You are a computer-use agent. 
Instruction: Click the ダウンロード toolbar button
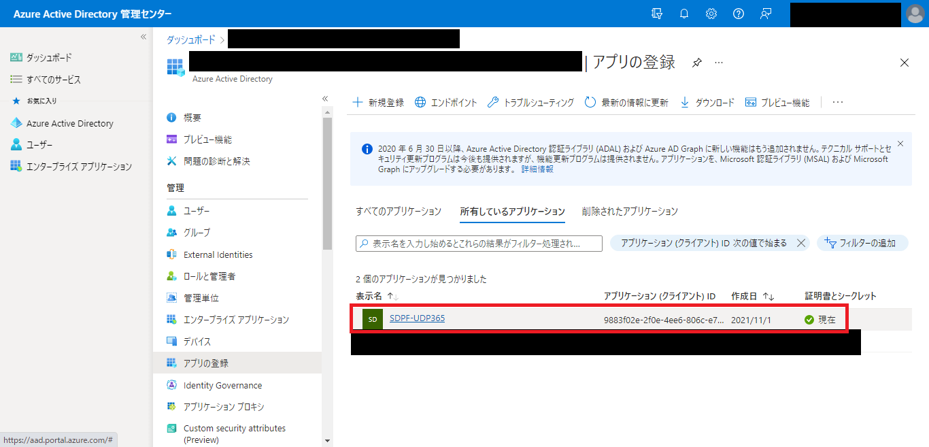point(707,103)
